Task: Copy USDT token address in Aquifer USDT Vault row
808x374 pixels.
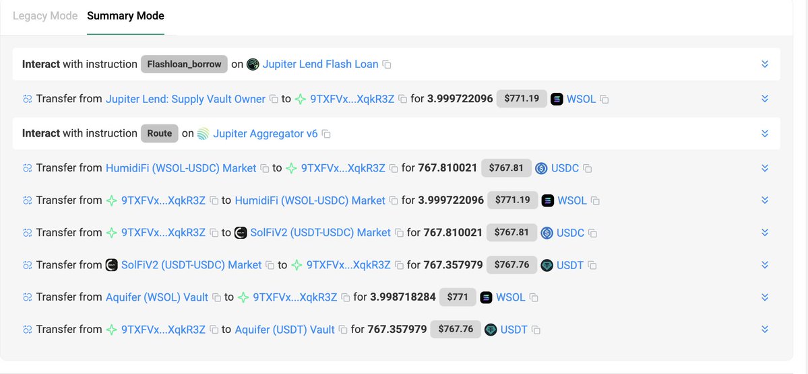Action: point(536,330)
